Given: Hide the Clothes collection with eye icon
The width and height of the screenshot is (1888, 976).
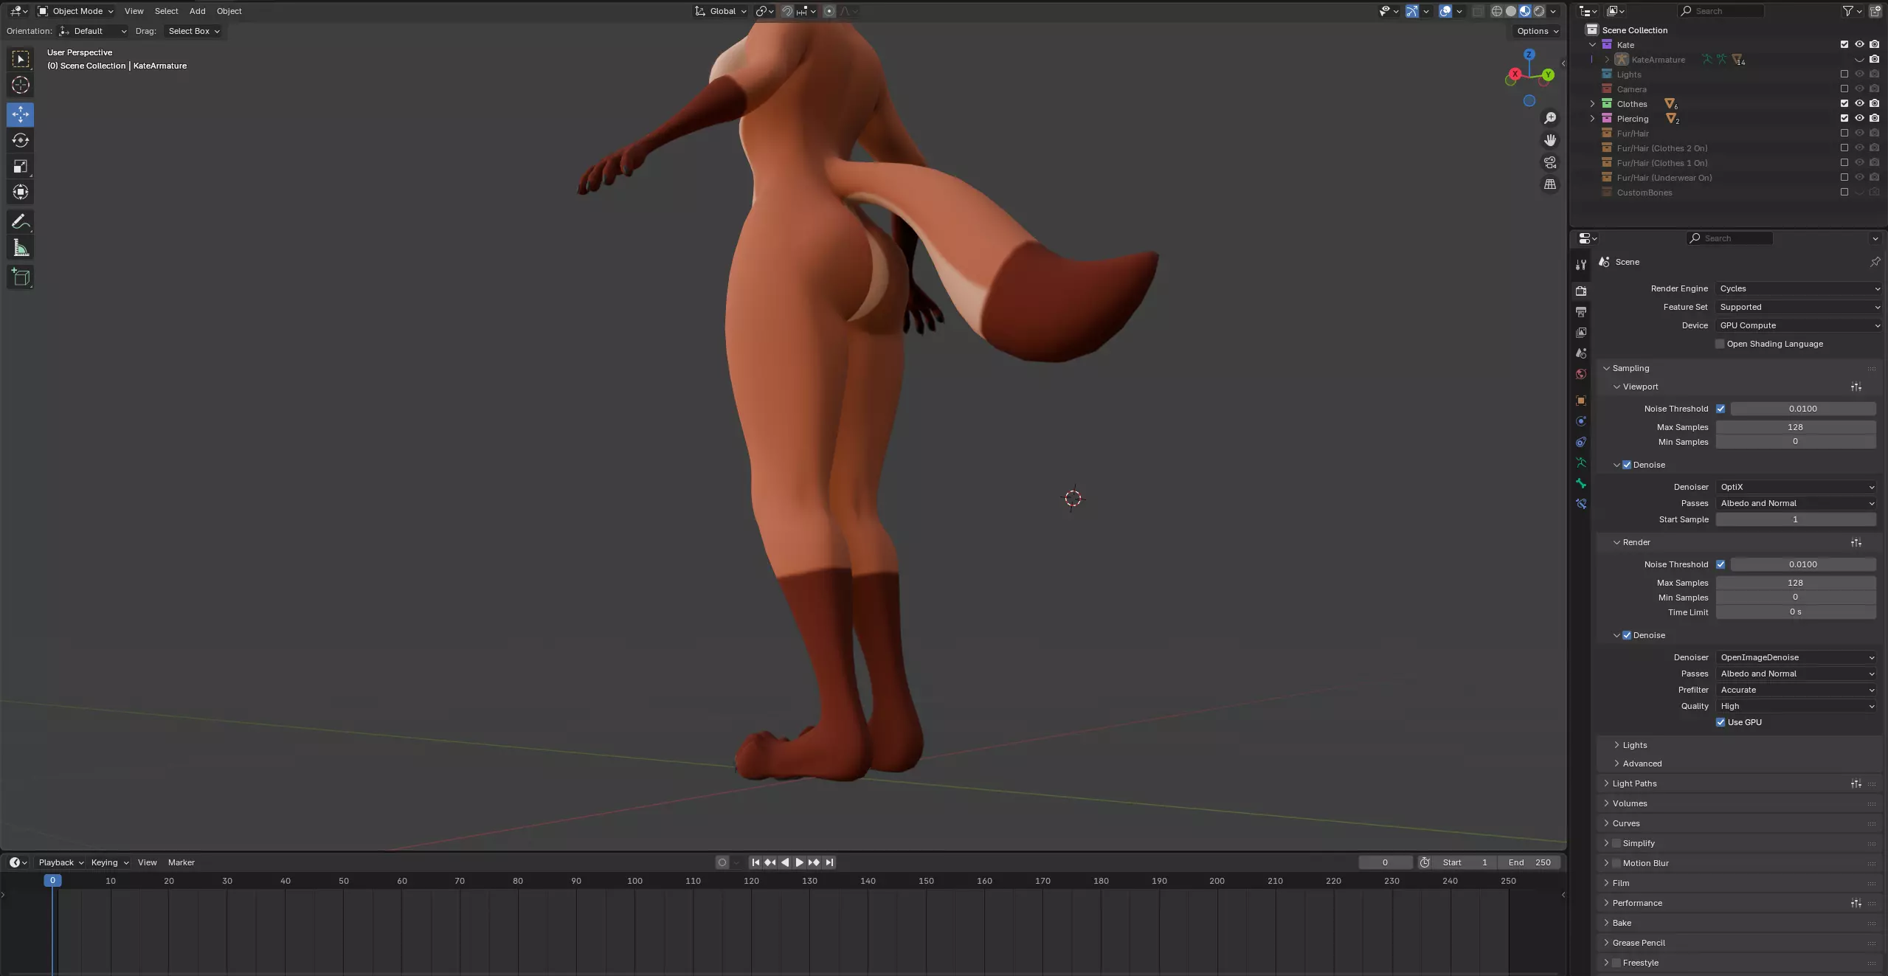Looking at the screenshot, I should point(1859,103).
